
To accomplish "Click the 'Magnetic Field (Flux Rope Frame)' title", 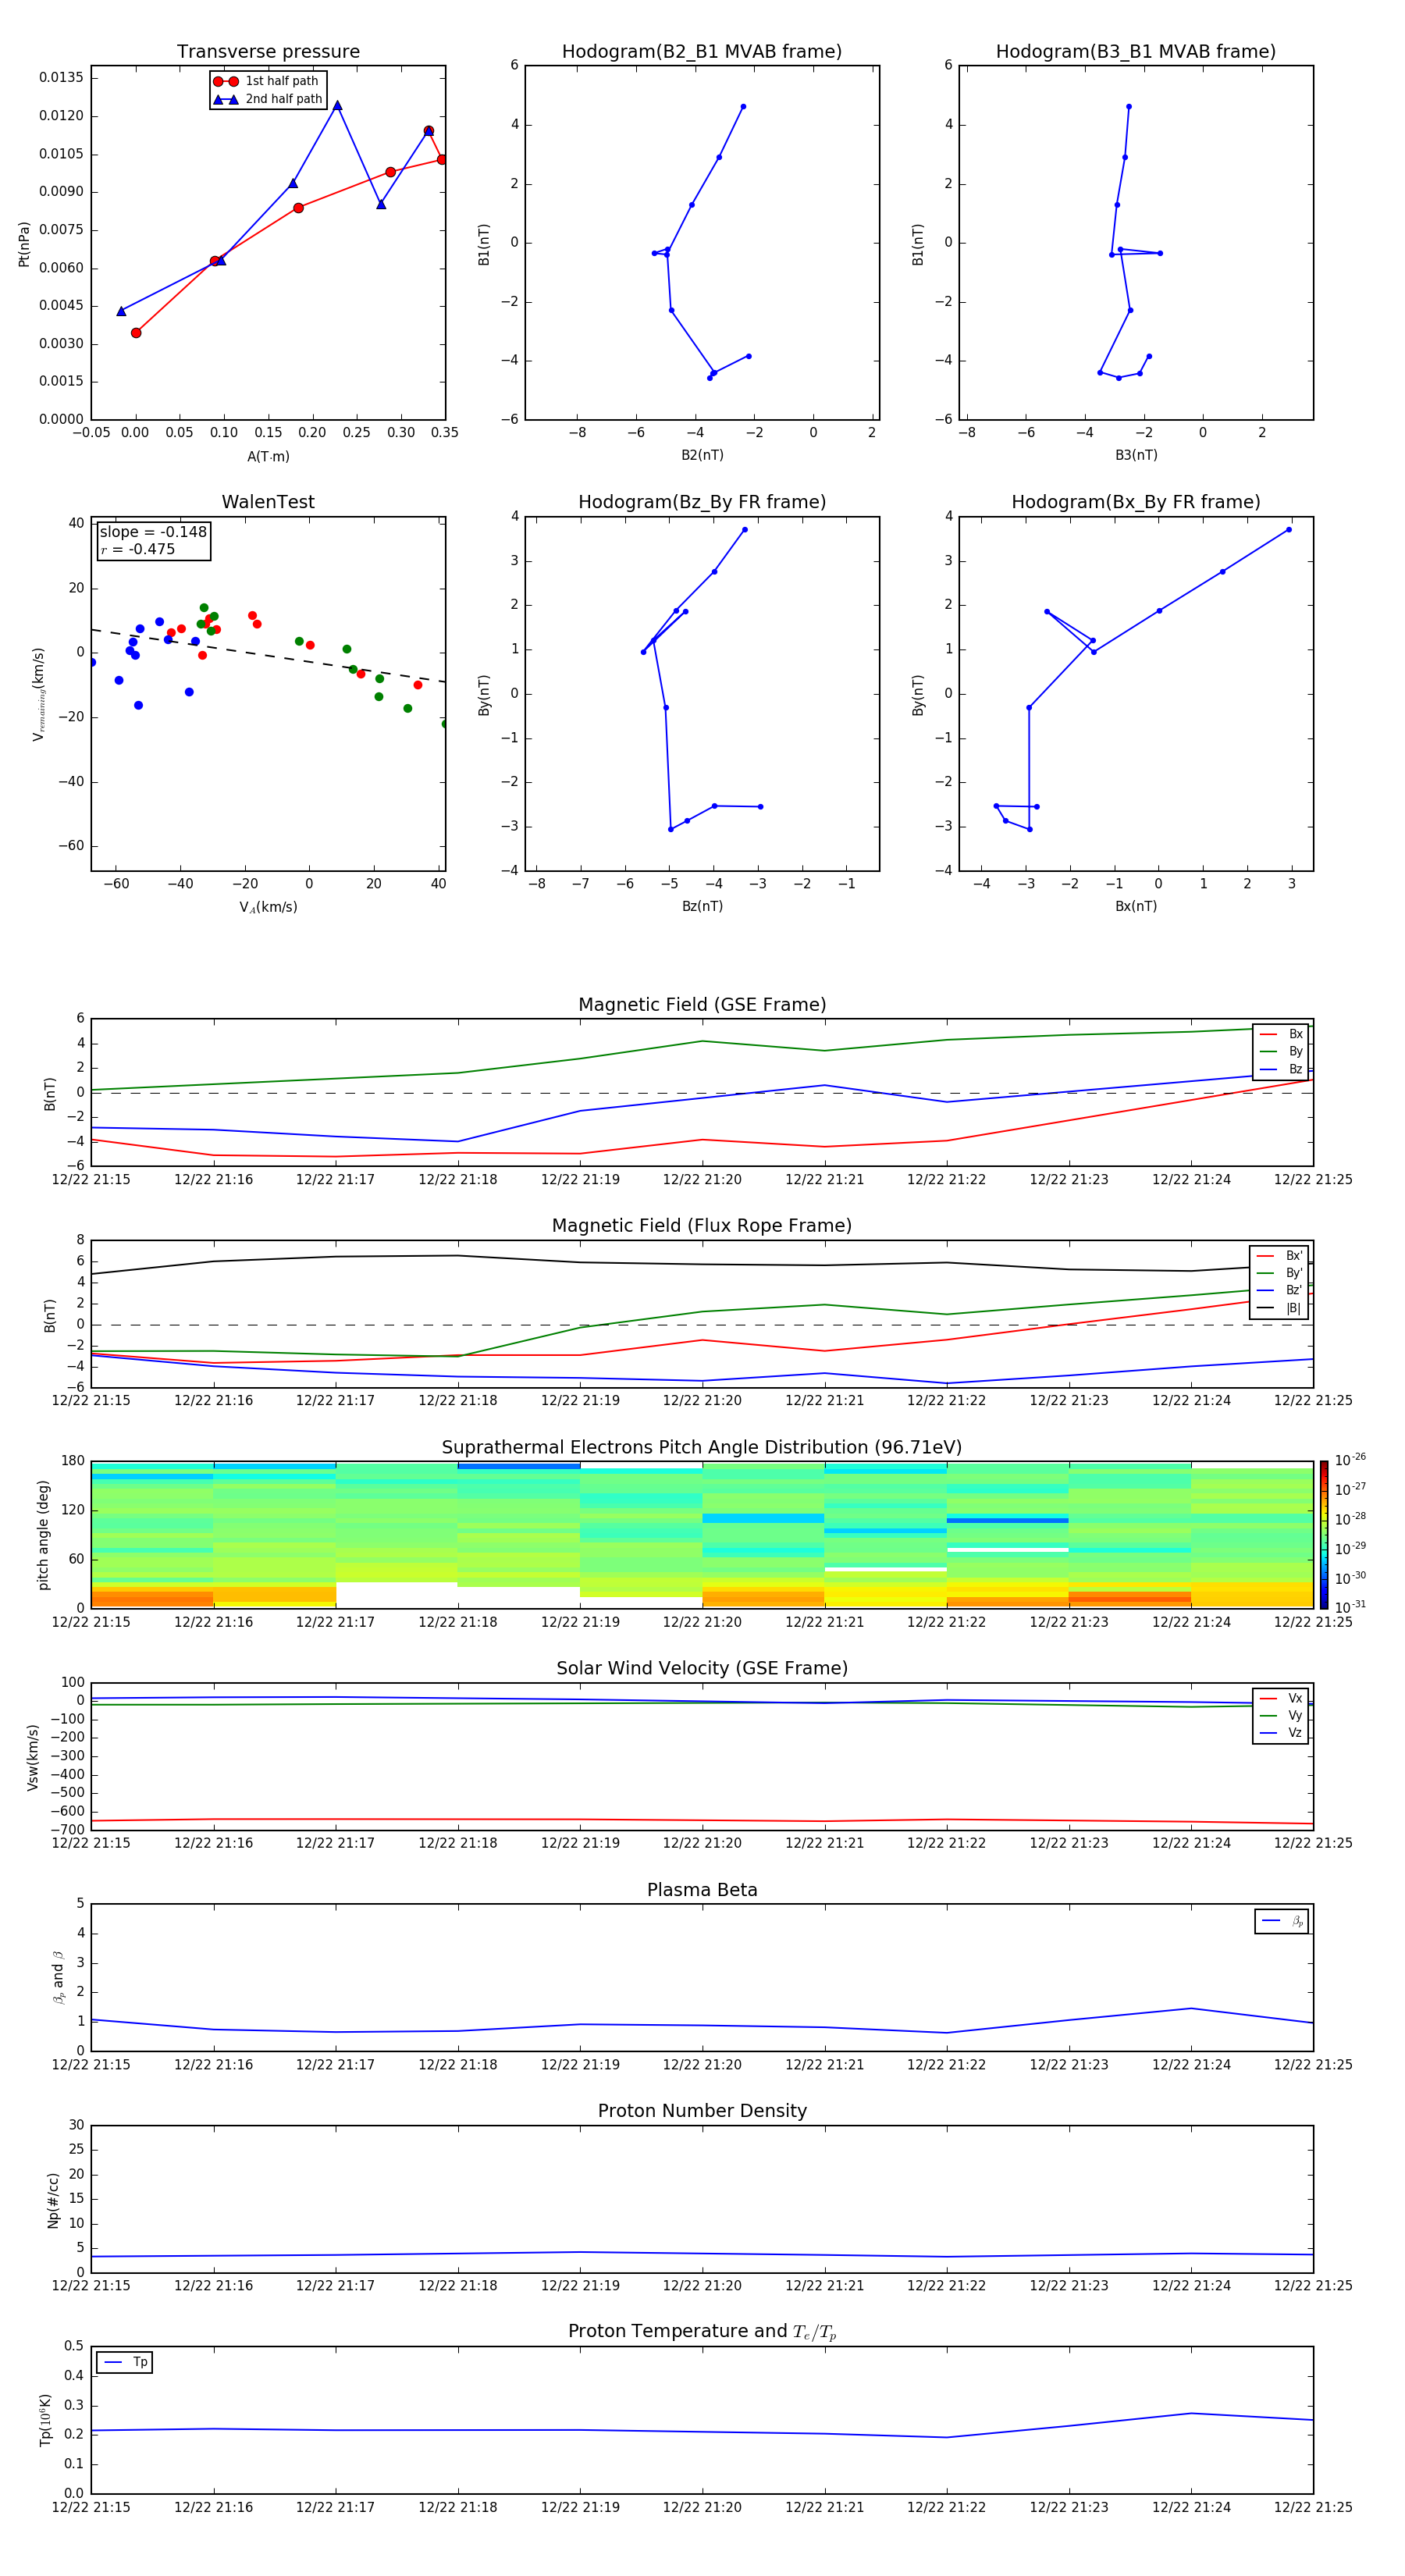I will pos(702,1226).
